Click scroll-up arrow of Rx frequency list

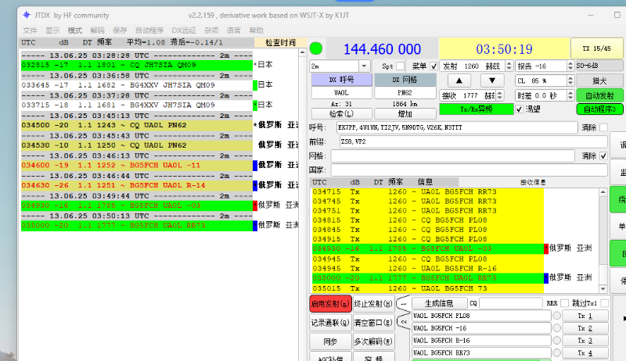click(x=603, y=192)
